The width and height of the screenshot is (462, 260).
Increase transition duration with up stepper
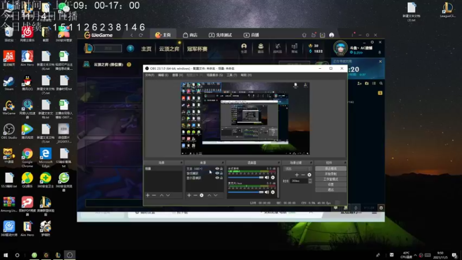(x=310, y=180)
